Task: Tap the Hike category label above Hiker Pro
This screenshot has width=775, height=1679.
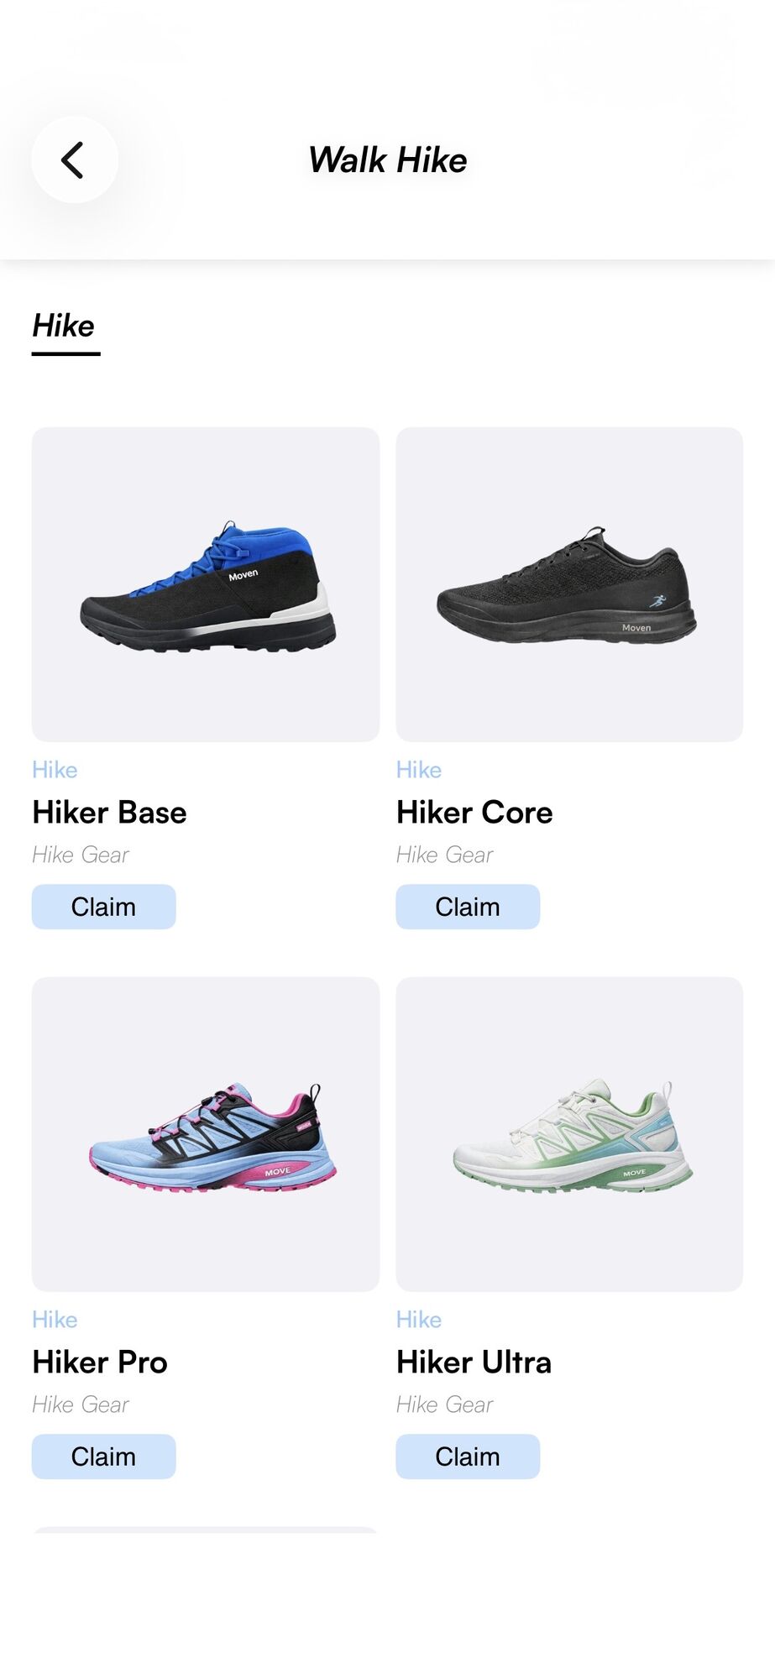Action: pos(55,1320)
